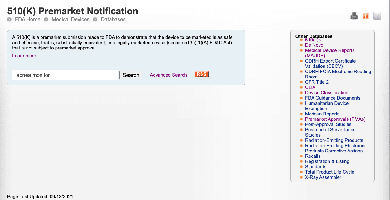Open Total Product Life Cycle link
Viewport: 390px width, 200px height.
click(x=330, y=172)
